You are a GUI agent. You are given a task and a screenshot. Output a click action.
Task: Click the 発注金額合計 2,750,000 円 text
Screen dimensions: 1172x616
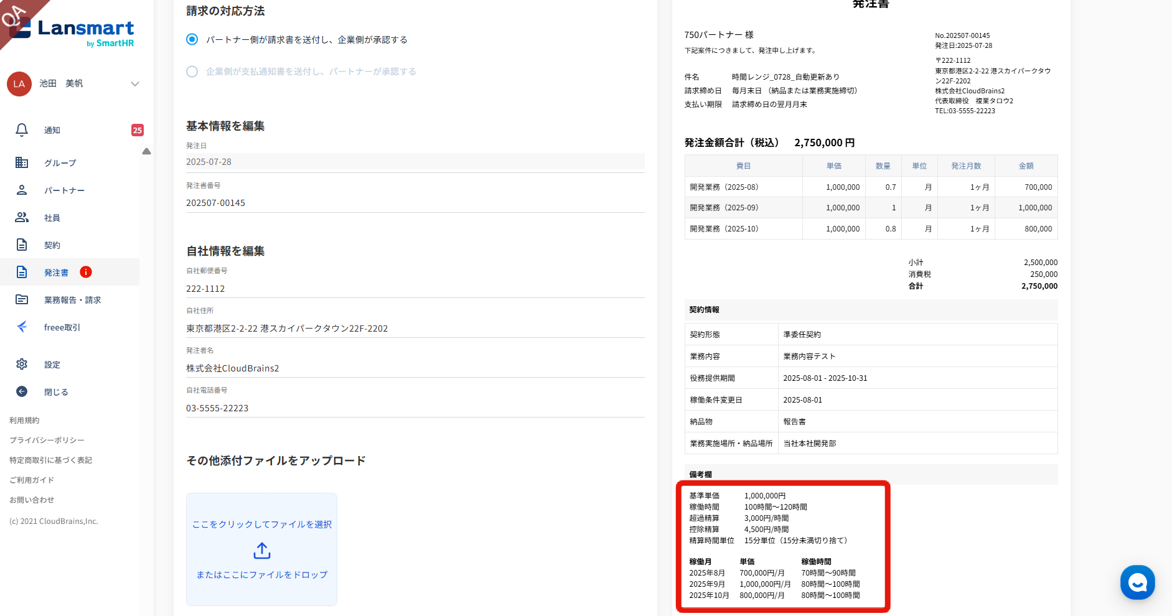(769, 142)
